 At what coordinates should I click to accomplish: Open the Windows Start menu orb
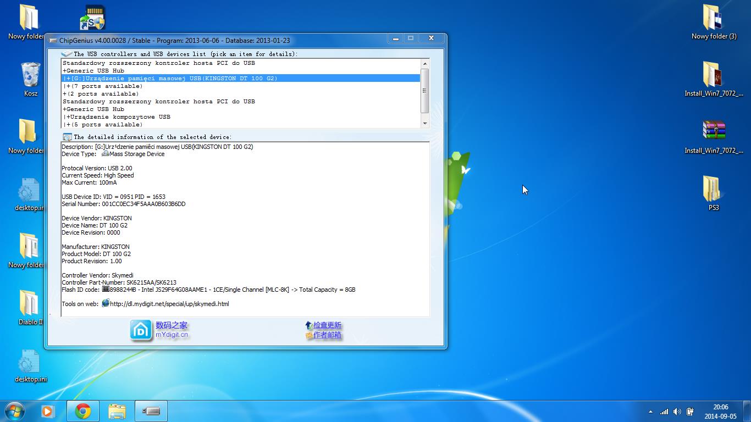pyautogui.click(x=14, y=411)
